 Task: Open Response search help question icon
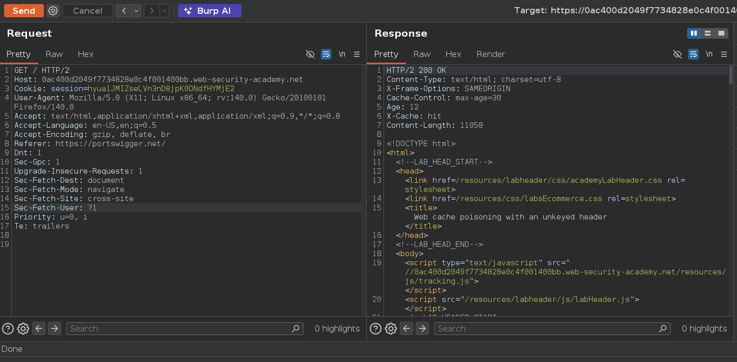[376, 328]
